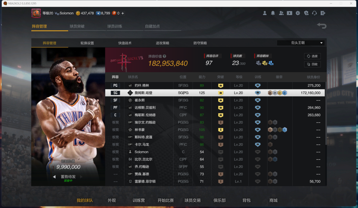The width and height of the screenshot is (358, 208).
Task: Click the video playback icon in top bar
Action: (x=289, y=13)
